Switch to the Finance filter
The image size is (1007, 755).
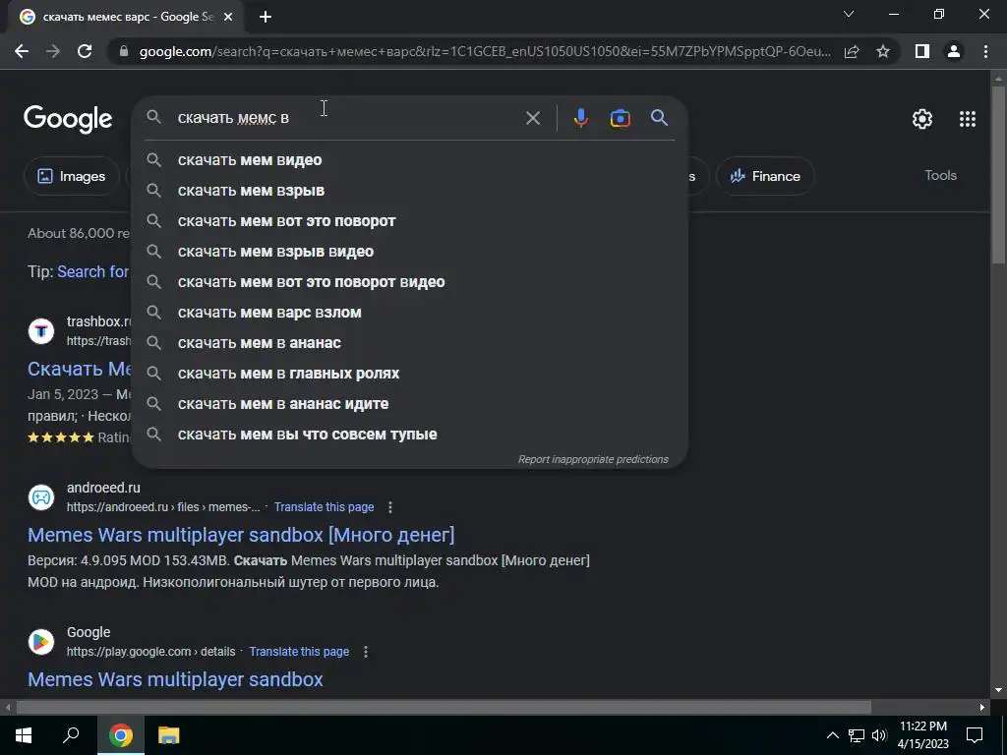click(x=765, y=176)
